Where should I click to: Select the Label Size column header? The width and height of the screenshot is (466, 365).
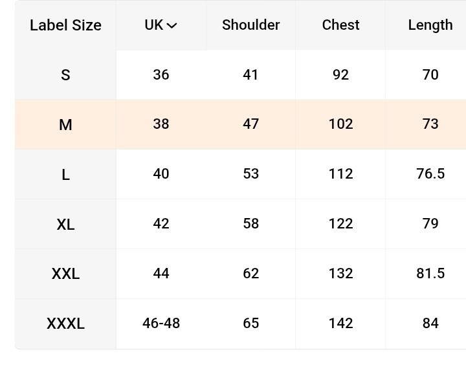coord(65,25)
